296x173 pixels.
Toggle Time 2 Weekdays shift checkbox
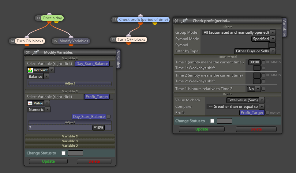click(x=263, y=81)
